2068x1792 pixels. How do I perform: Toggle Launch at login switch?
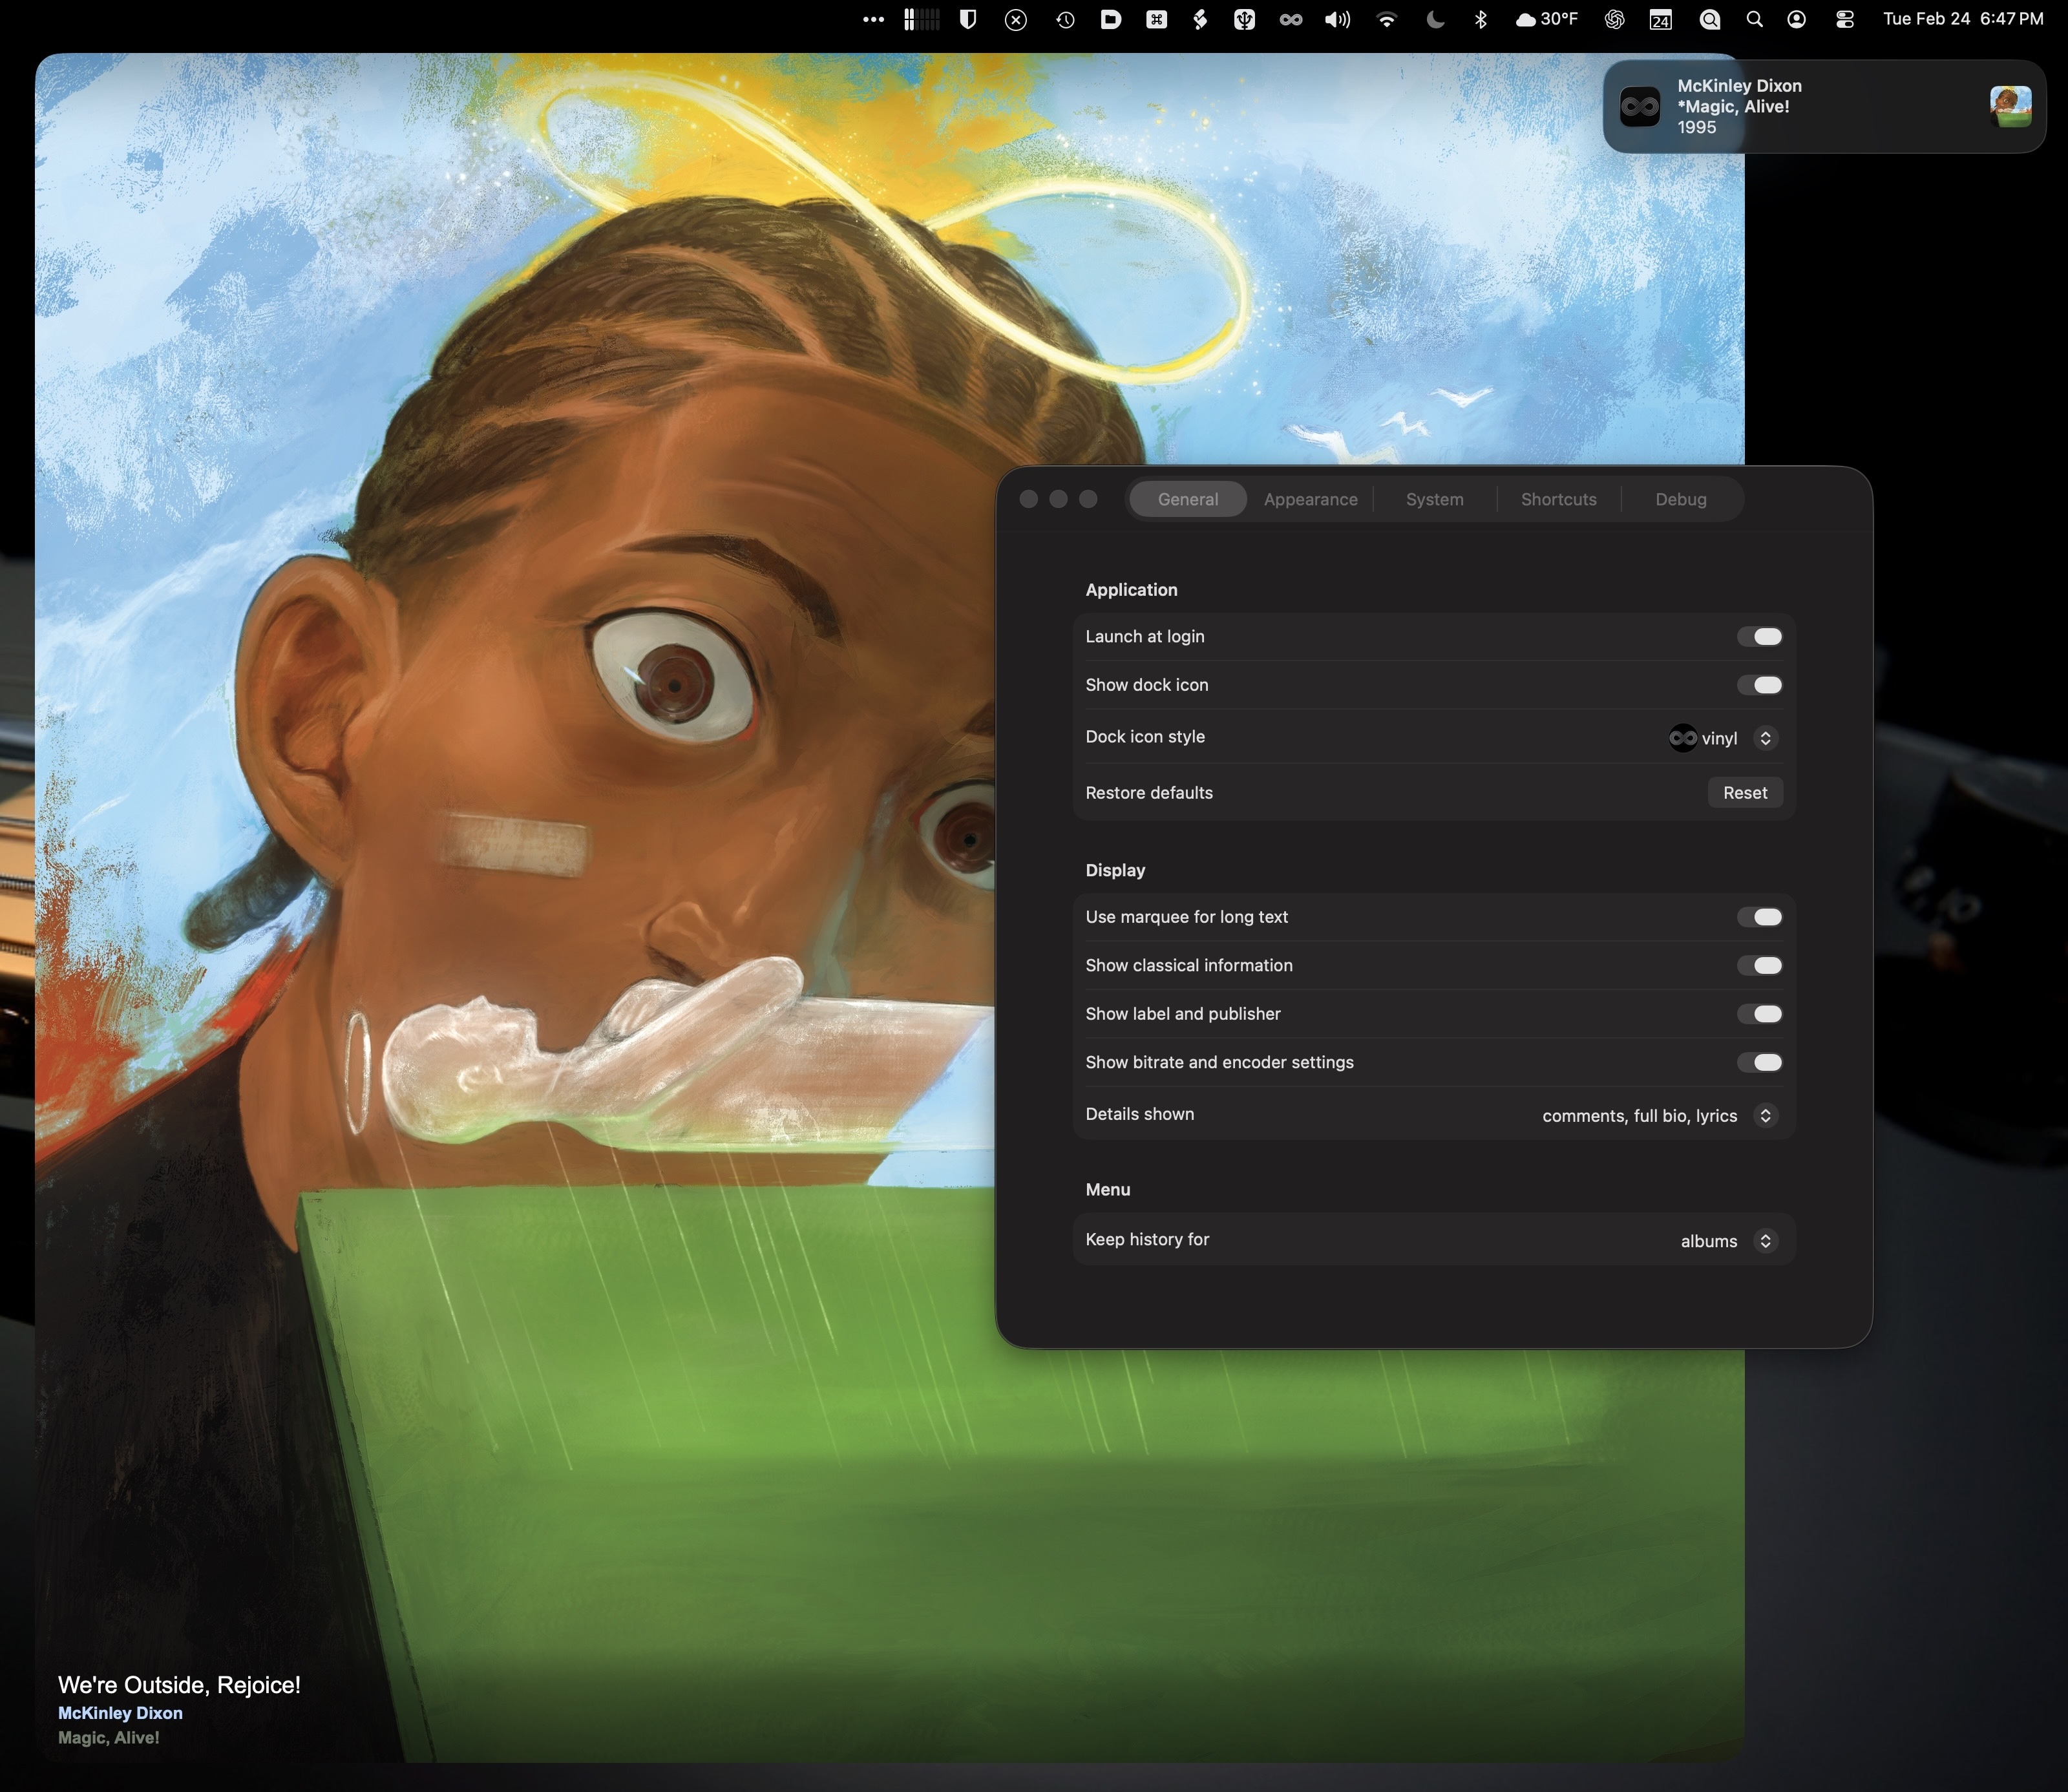click(1760, 637)
